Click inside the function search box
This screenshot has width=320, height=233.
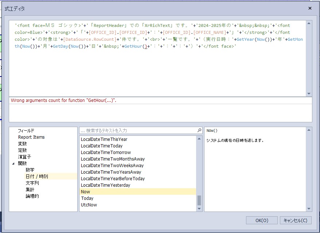pos(138,130)
